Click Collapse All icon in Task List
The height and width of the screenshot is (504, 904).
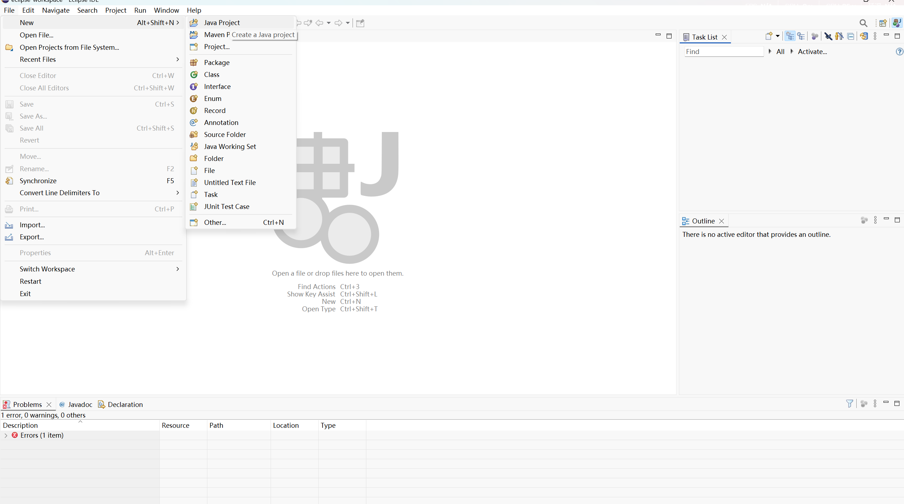pos(851,36)
